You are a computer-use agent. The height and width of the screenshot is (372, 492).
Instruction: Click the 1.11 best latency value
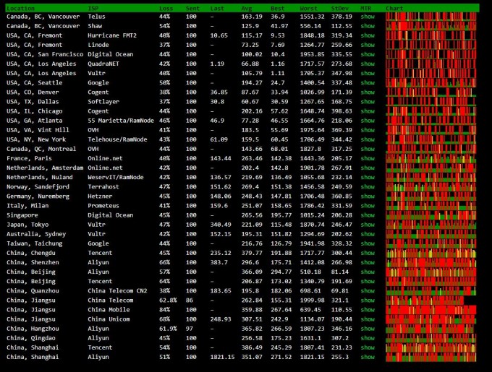coord(278,73)
